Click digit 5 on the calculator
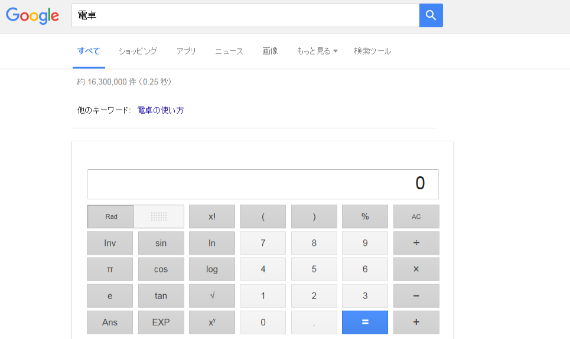 tap(314, 269)
